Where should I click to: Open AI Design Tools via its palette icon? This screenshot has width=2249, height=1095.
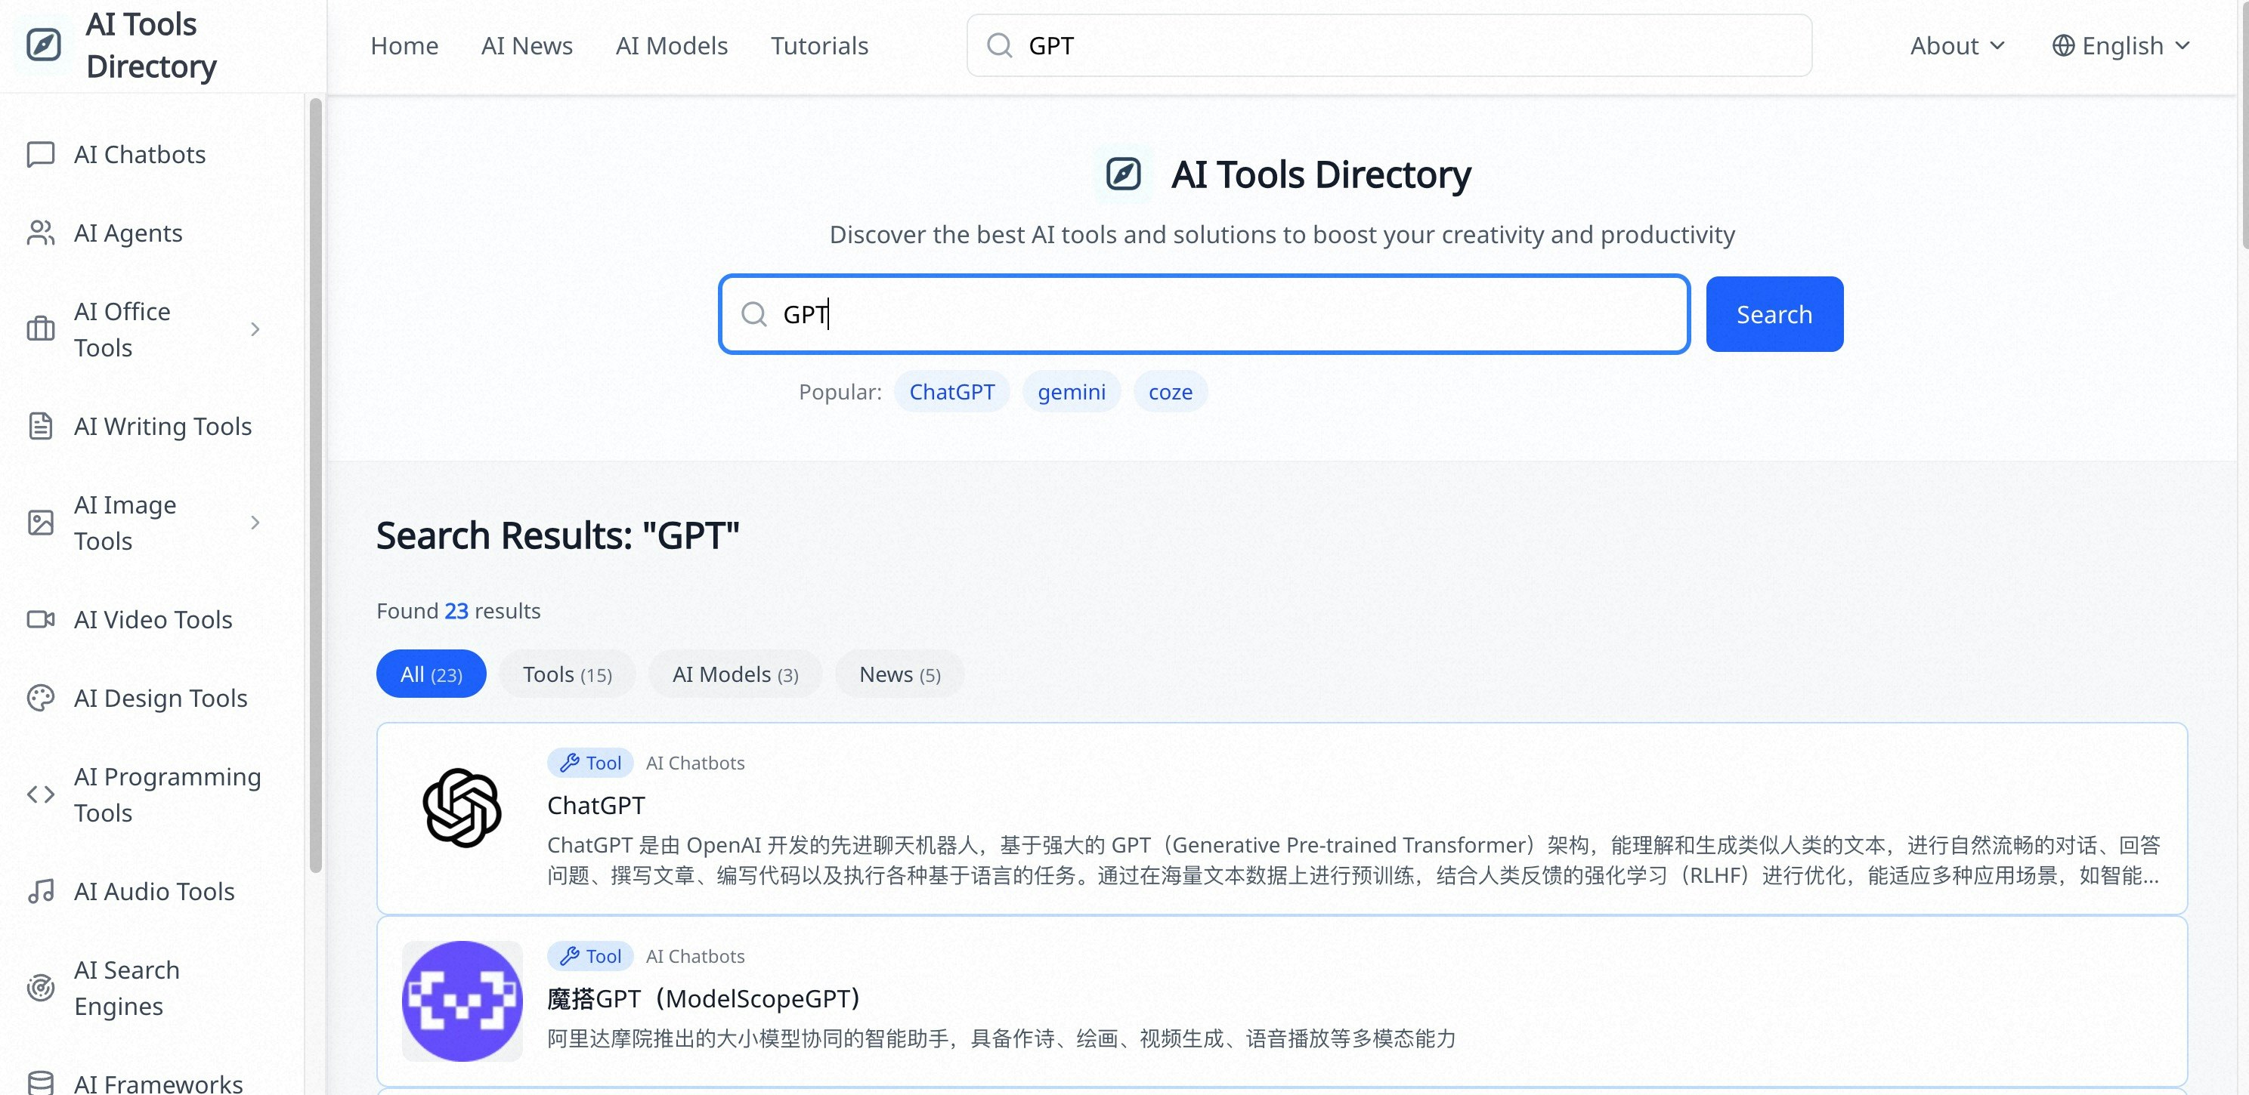tap(40, 697)
